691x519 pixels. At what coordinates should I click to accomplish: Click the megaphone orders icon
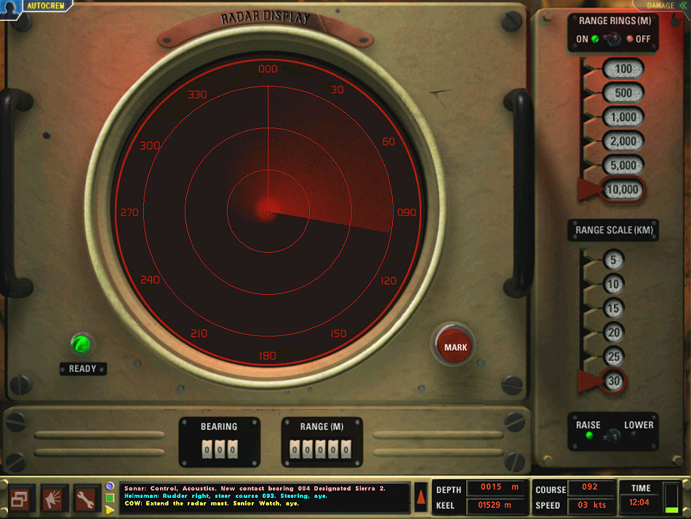pyautogui.click(x=54, y=499)
